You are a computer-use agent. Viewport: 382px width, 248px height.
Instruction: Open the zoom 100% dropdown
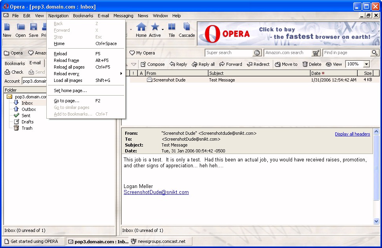click(x=366, y=64)
